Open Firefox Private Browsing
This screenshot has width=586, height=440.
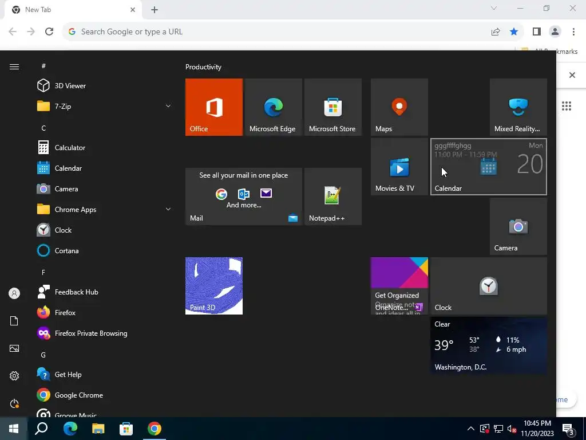pyautogui.click(x=104, y=333)
